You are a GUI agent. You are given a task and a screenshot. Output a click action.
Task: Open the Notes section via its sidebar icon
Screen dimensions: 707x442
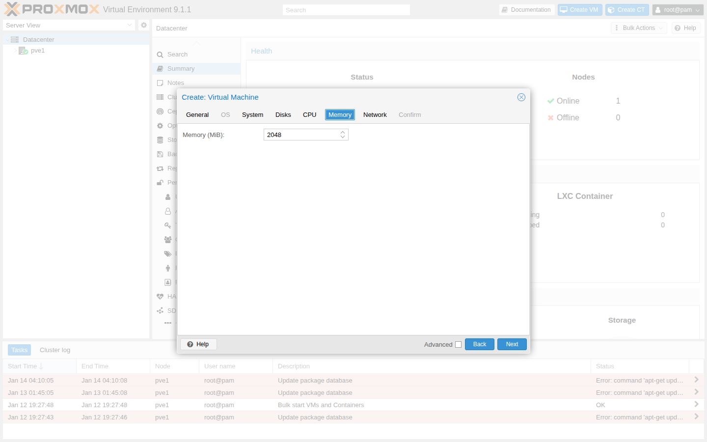(160, 83)
